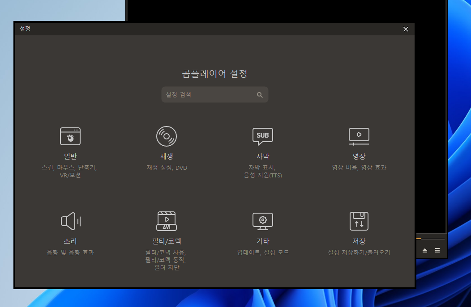Click the 업데이트, 설정 모드 description

tap(263, 252)
